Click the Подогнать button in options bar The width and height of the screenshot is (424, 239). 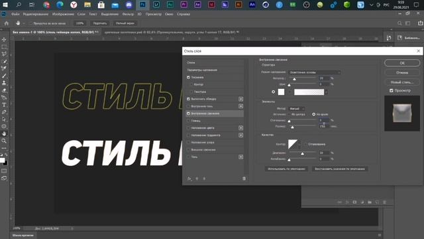point(100,23)
